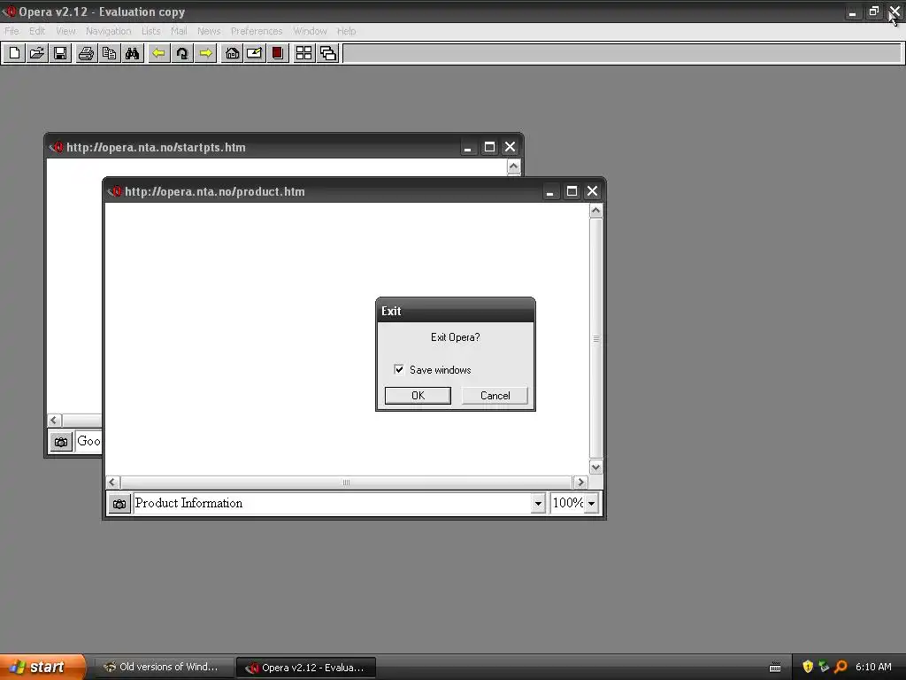This screenshot has height=680, width=906.
Task: Click the main toolbar address bar
Action: [622, 53]
